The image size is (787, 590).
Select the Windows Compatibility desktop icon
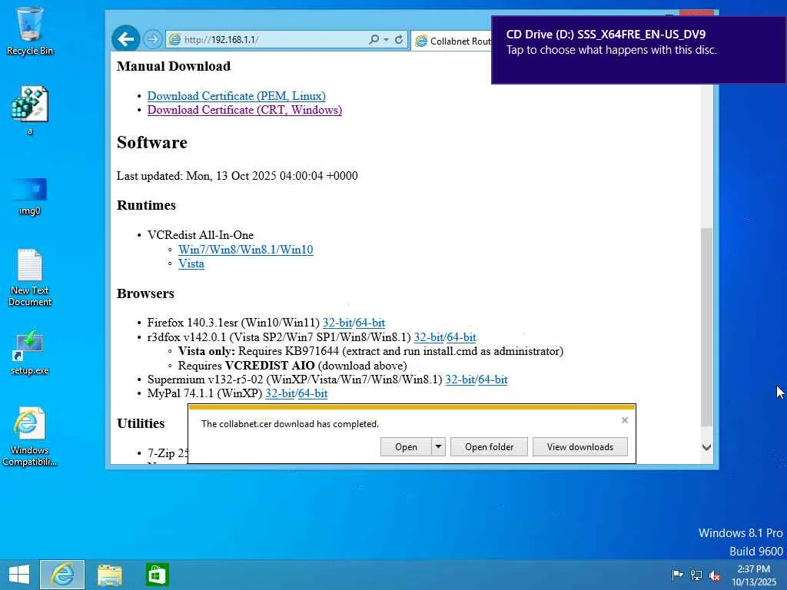30,436
